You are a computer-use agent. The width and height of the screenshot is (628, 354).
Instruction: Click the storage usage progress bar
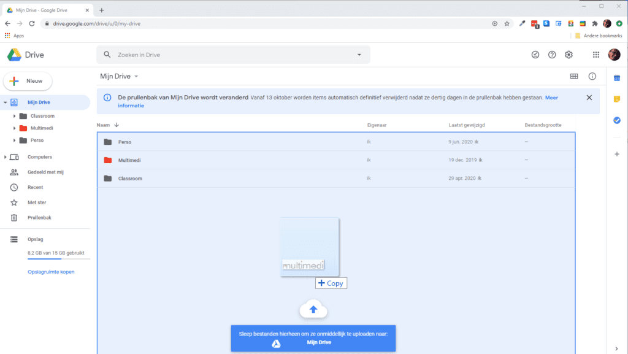click(x=58, y=259)
